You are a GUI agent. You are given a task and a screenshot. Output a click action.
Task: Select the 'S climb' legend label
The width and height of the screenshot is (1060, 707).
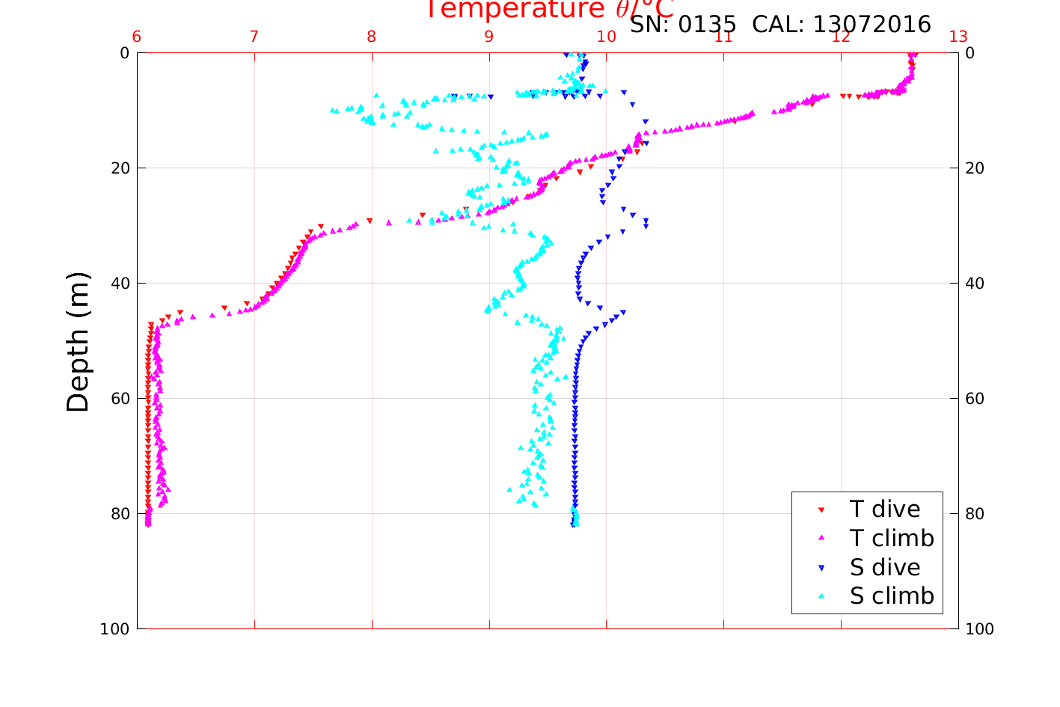pos(892,596)
